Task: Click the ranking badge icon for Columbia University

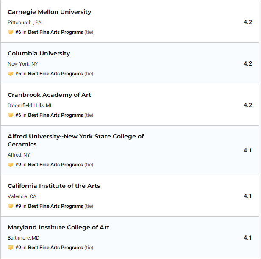Action: click(x=11, y=74)
